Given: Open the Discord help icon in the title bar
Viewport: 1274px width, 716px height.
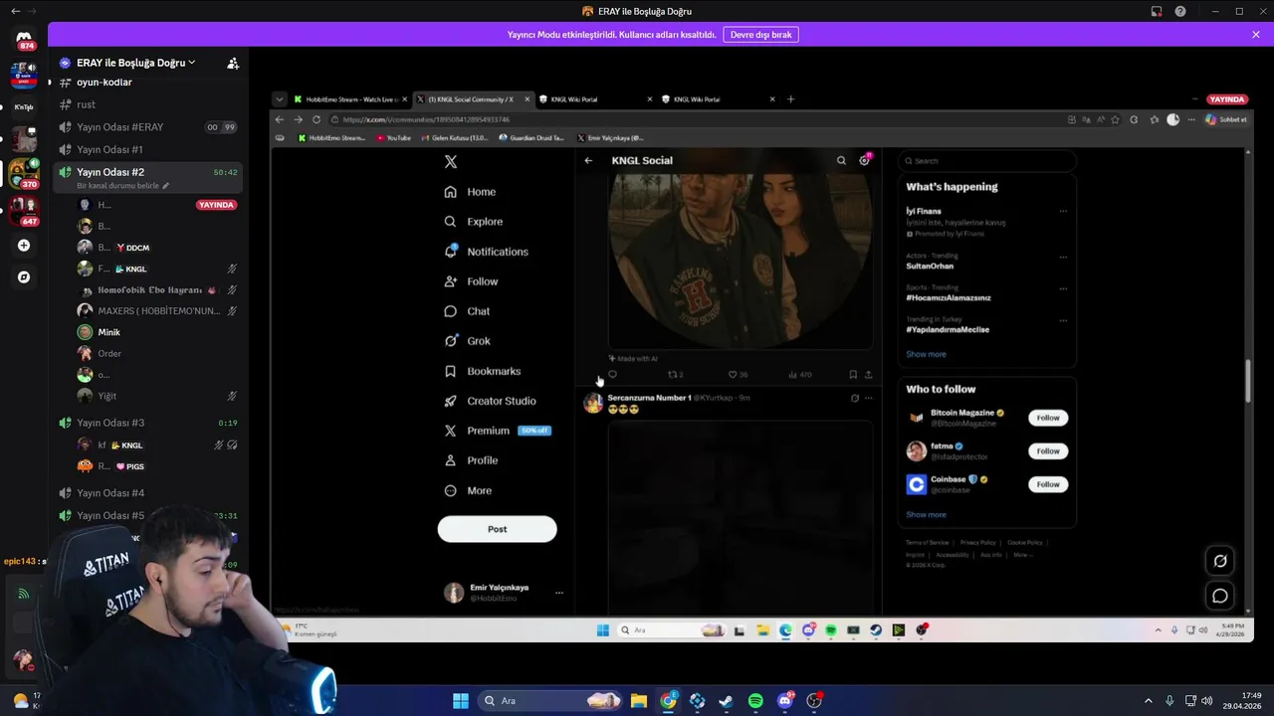Looking at the screenshot, I should click(x=1180, y=11).
